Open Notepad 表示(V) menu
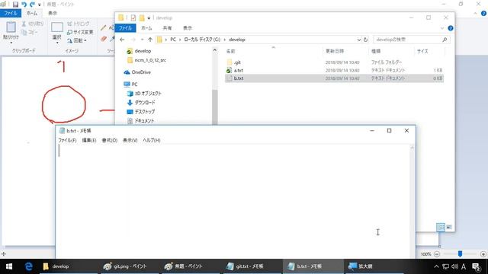The width and height of the screenshot is (488, 274). [130, 140]
